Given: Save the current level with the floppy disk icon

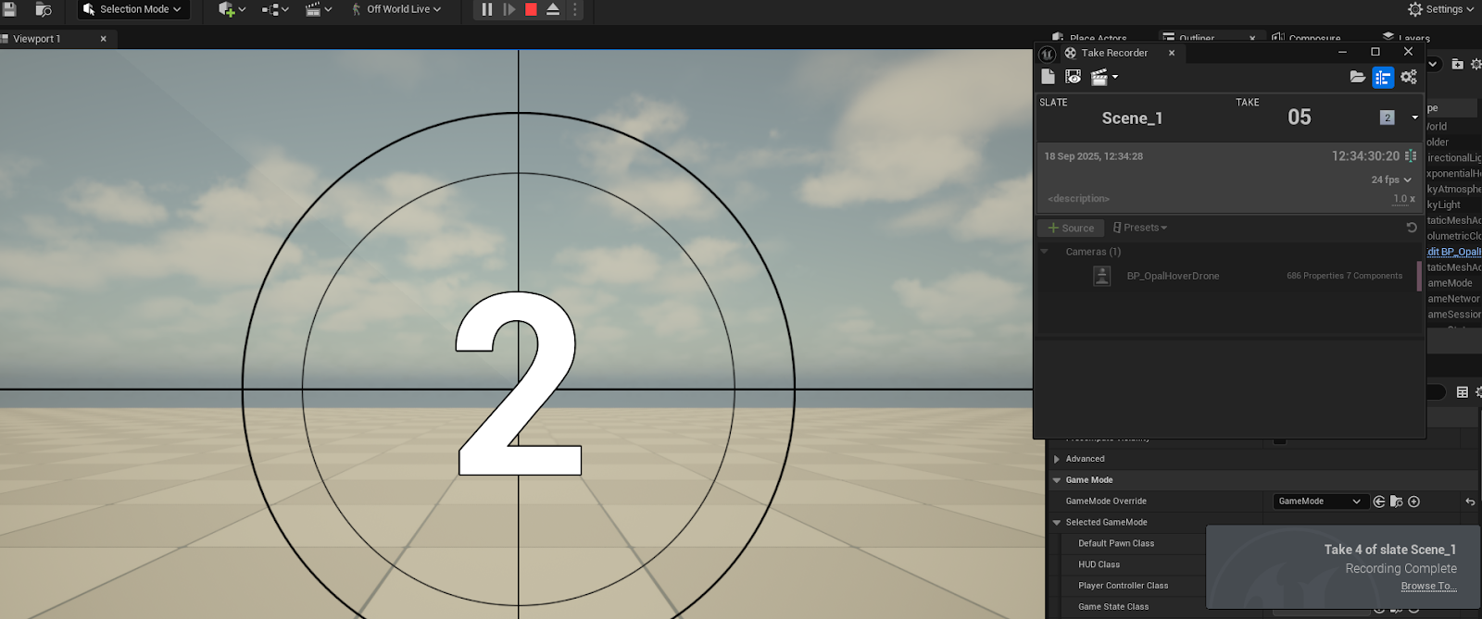Looking at the screenshot, I should (10, 9).
